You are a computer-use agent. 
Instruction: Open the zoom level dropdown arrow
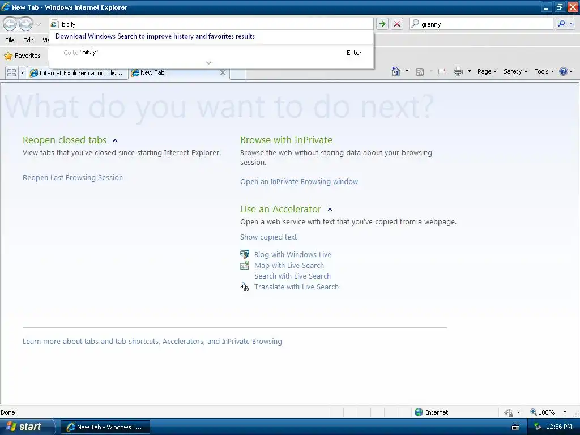point(565,412)
